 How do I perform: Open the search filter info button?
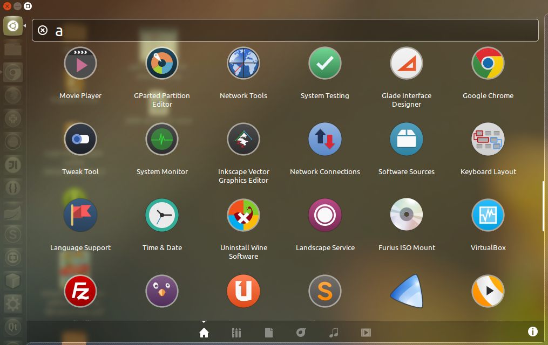click(x=532, y=332)
